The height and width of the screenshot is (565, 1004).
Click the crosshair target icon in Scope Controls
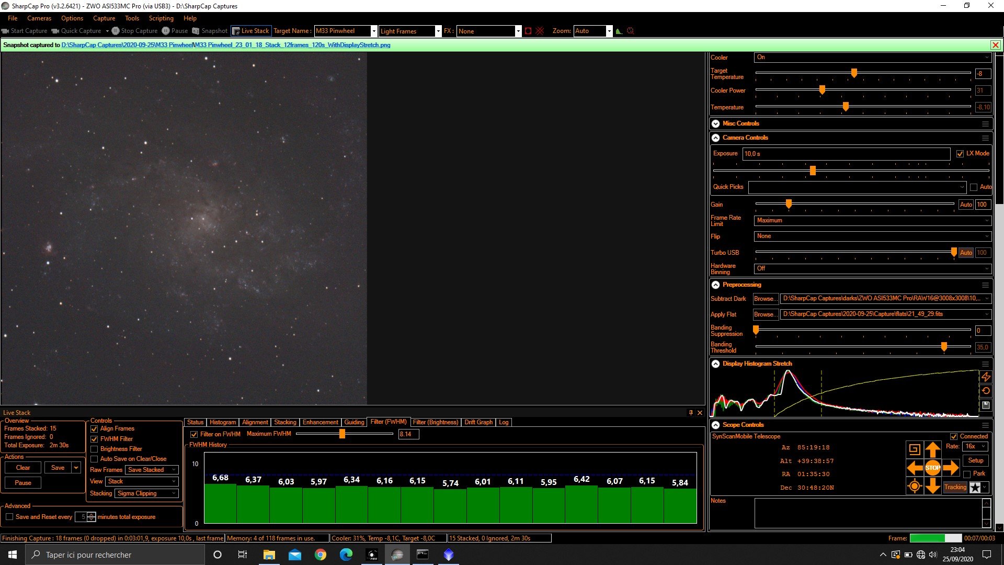914,486
